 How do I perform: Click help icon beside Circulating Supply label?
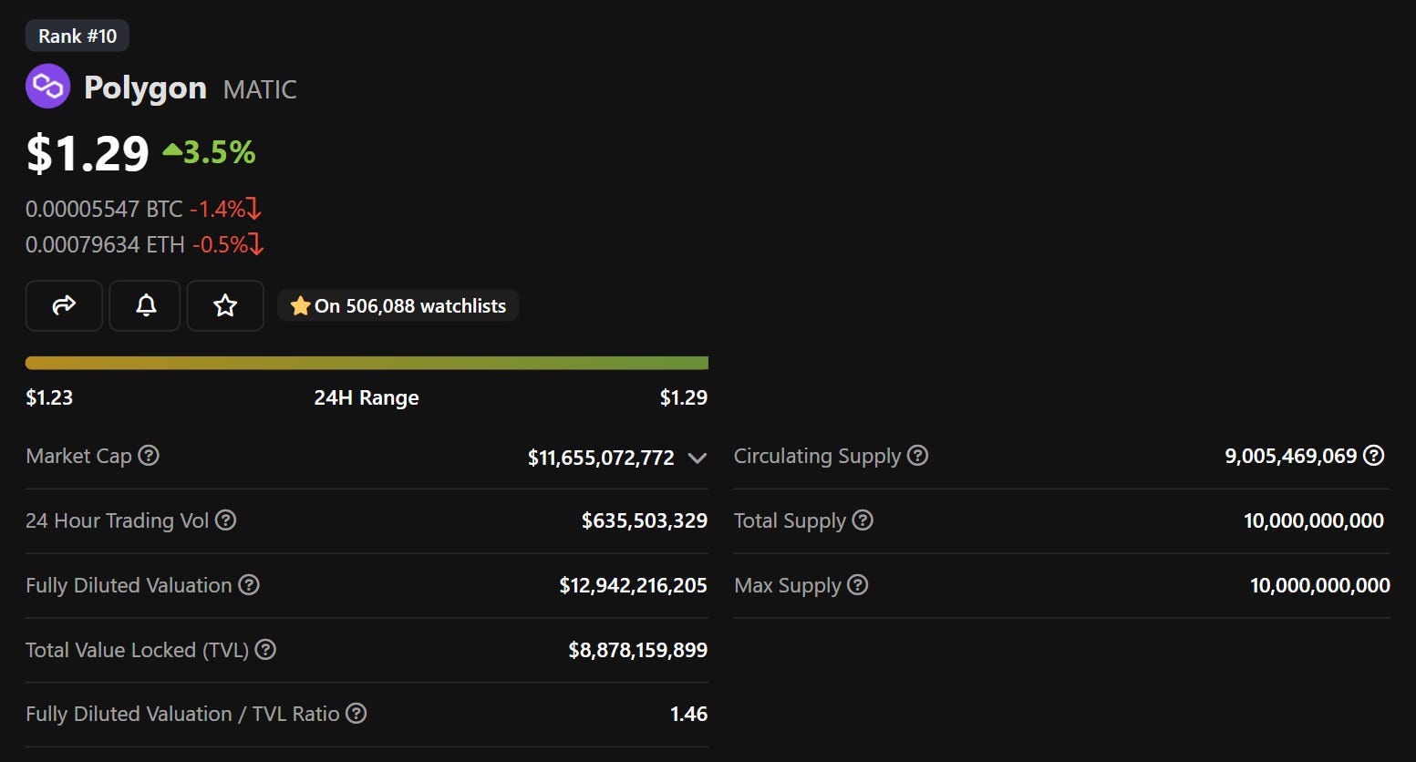pos(918,455)
